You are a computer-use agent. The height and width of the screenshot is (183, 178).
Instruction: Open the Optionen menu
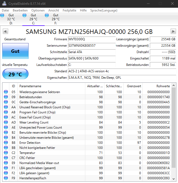(38, 10)
